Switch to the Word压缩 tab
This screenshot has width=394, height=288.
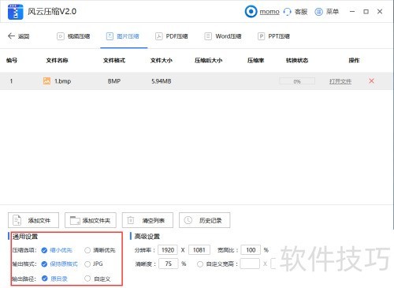pyautogui.click(x=223, y=36)
